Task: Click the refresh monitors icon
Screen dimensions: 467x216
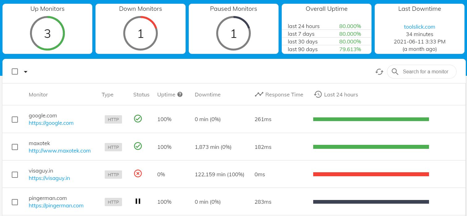Action: pos(379,71)
